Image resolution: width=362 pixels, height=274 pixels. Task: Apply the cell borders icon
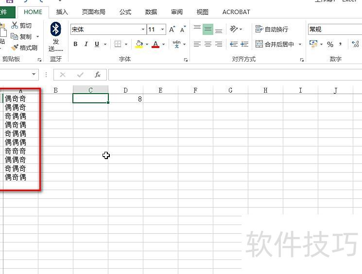point(118,44)
